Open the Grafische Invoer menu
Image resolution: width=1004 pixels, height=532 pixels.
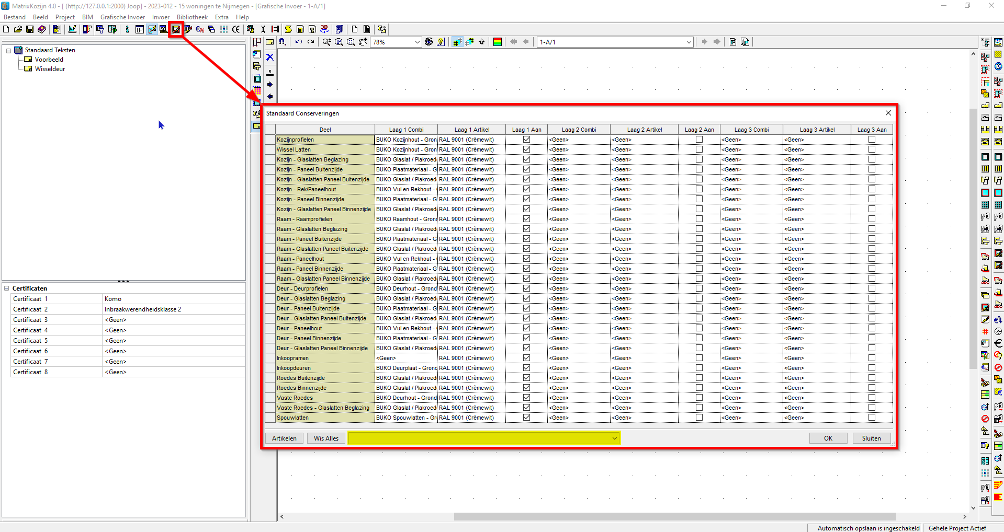click(122, 17)
